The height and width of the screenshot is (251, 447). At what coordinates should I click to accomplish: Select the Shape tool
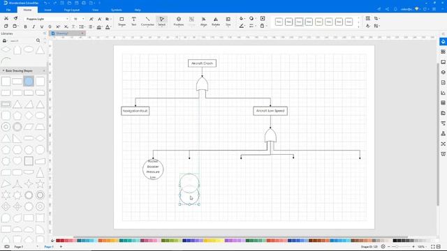point(122,22)
